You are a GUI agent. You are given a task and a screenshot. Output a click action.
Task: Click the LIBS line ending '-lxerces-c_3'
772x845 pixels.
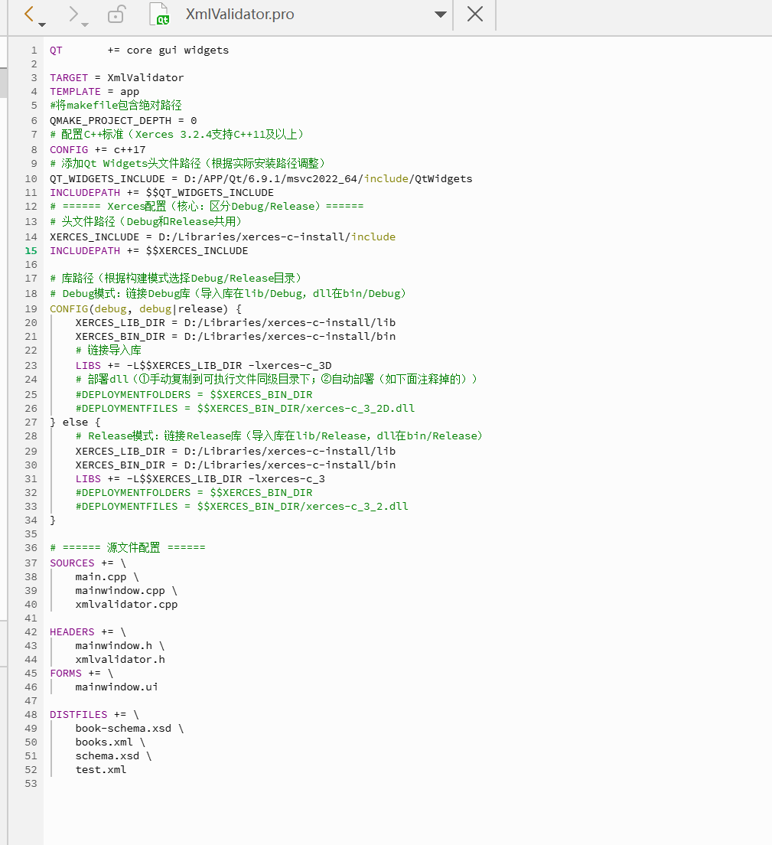click(x=200, y=478)
